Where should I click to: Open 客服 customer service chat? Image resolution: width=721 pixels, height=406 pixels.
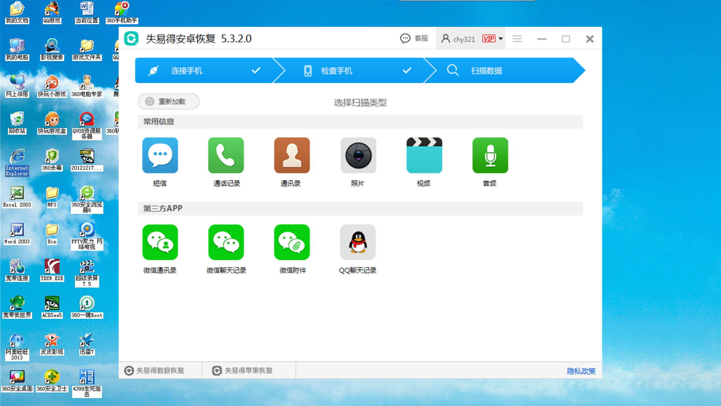coord(414,38)
